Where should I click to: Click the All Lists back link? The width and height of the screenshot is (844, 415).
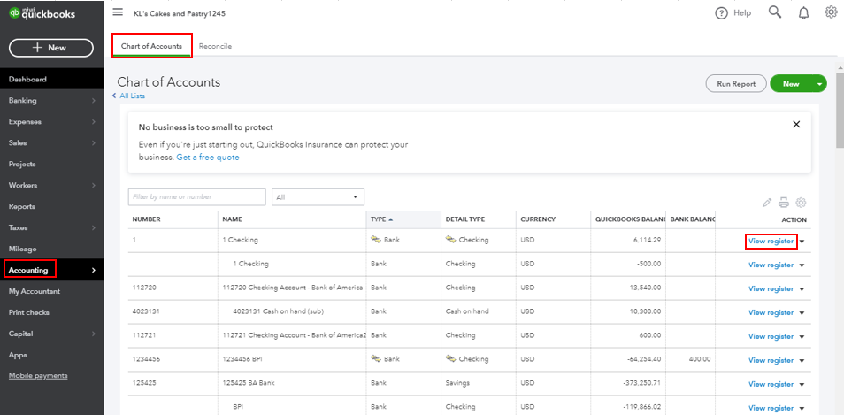pos(128,96)
